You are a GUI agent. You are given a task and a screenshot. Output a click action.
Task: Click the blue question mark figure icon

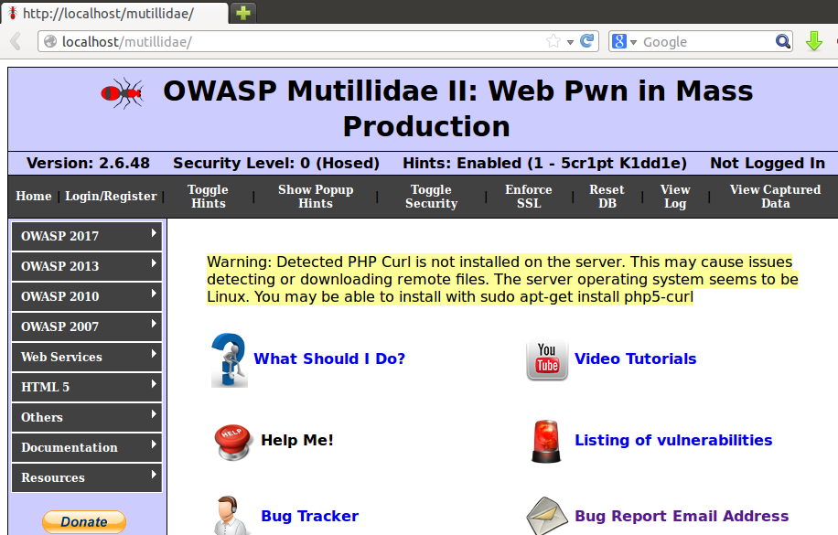coord(230,359)
